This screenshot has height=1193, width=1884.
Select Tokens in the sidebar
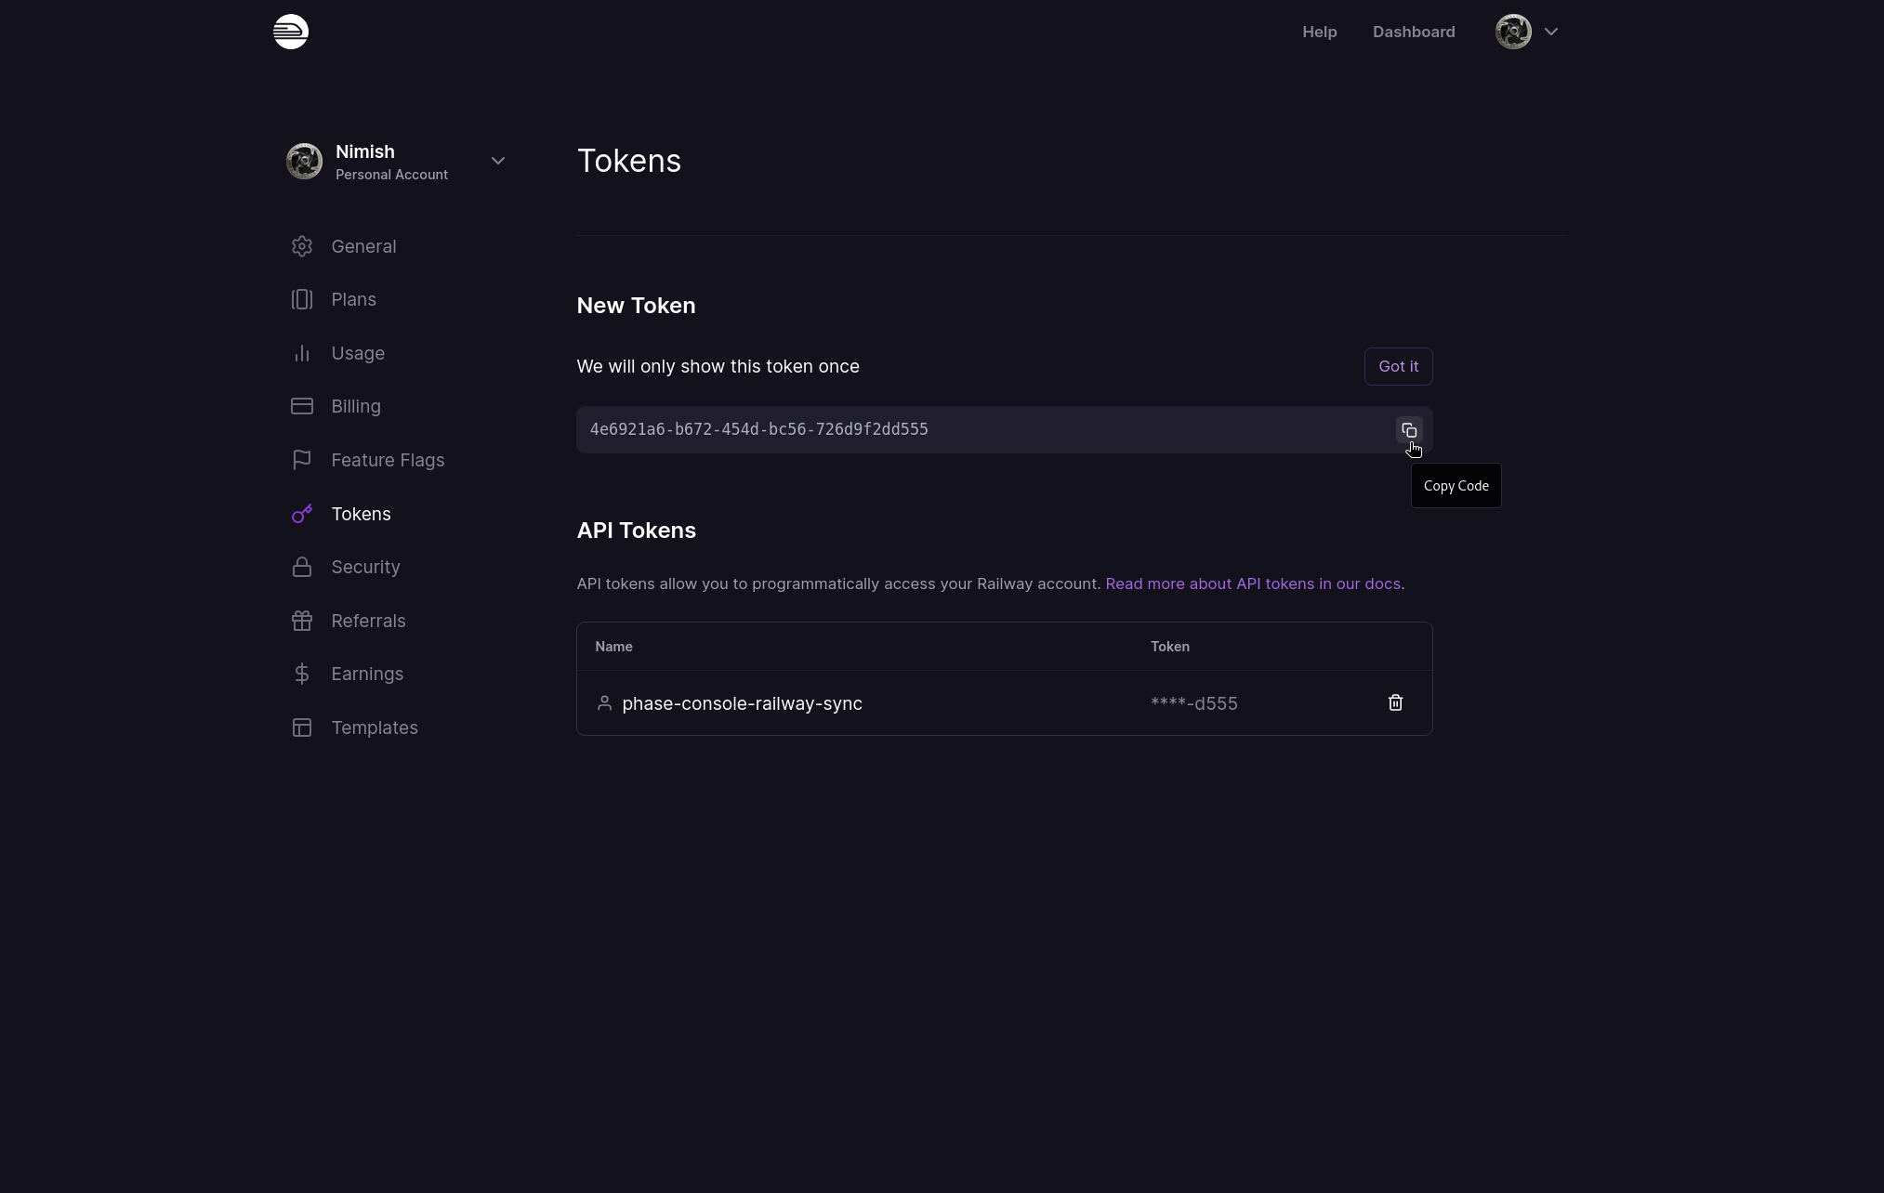coord(361,514)
